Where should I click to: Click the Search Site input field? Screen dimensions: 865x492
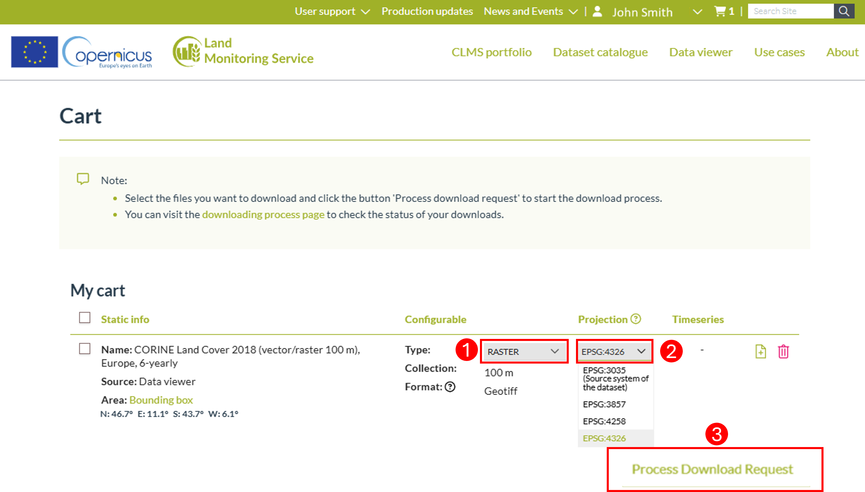point(791,11)
